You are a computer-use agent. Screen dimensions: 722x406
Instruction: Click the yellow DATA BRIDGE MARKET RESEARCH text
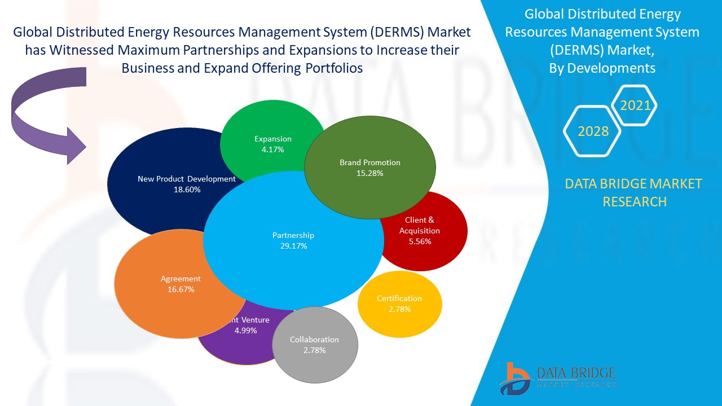[x=634, y=192]
